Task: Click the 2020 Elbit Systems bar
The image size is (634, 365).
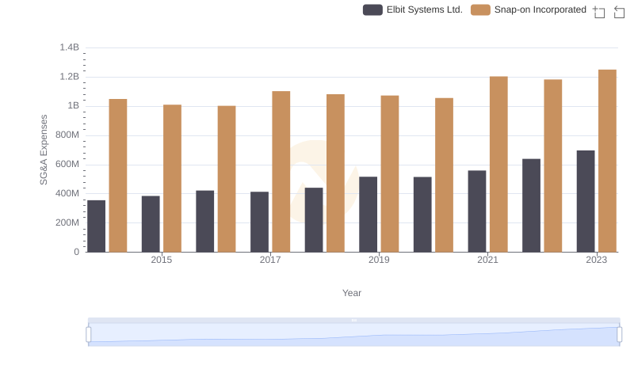Action: pyautogui.click(x=422, y=215)
